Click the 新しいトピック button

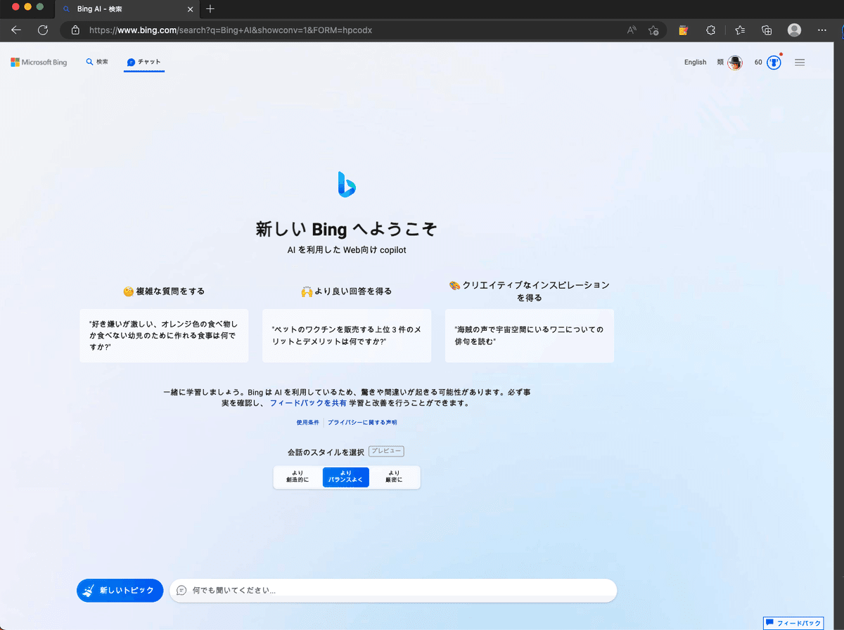point(120,591)
